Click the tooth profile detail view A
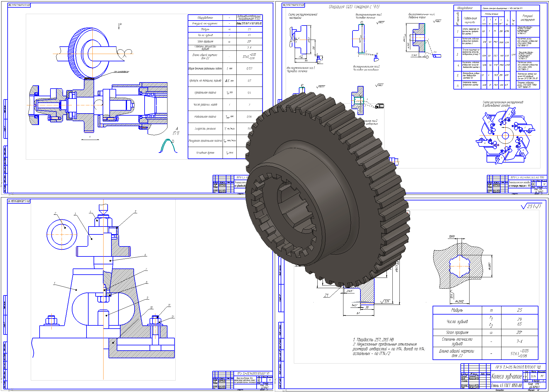Screen dimensions: 549x392 pos(168,146)
